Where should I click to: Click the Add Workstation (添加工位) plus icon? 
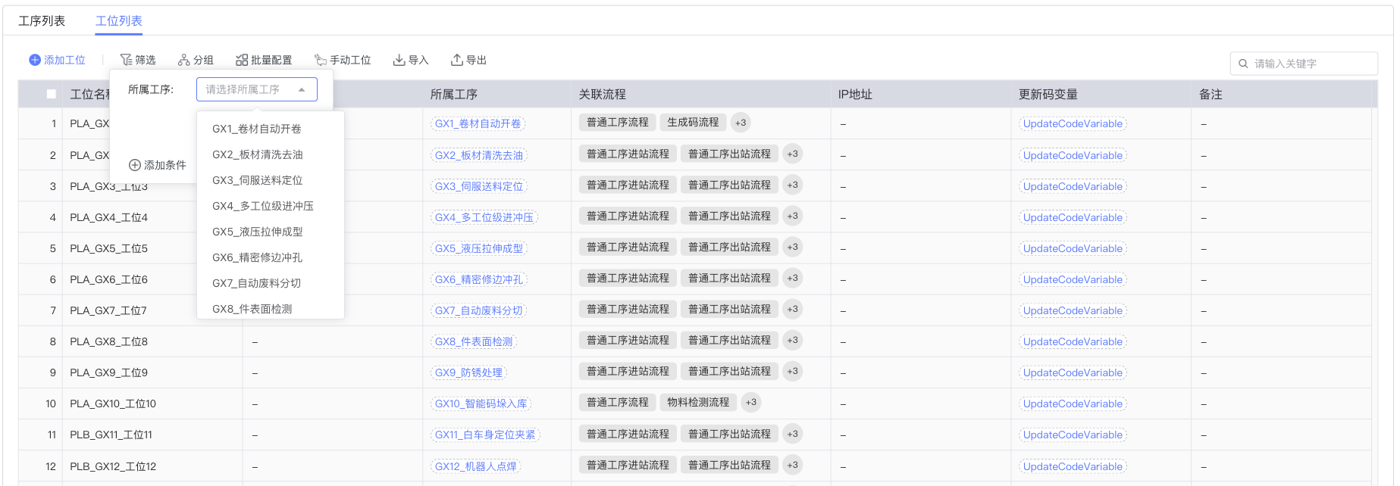pos(35,60)
